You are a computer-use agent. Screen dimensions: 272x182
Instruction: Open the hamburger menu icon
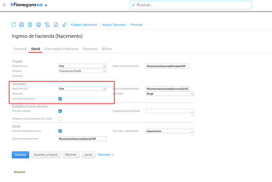pos(4,5)
